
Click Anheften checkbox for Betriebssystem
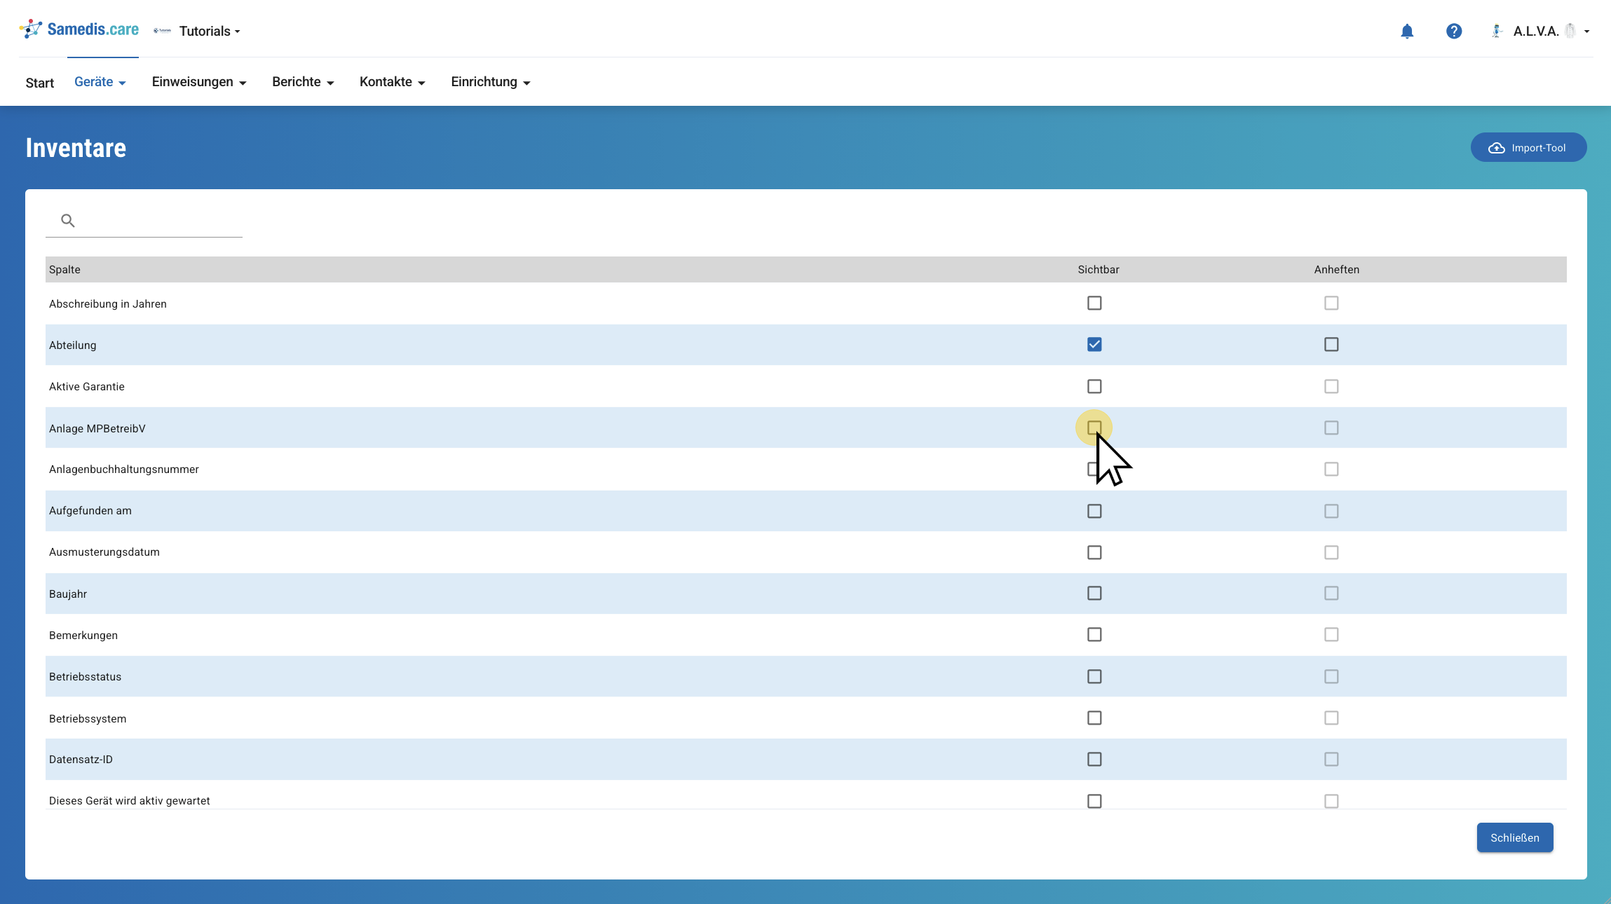(1331, 718)
